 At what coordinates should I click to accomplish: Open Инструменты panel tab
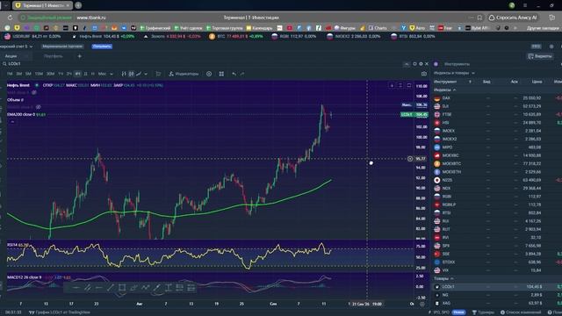457,64
